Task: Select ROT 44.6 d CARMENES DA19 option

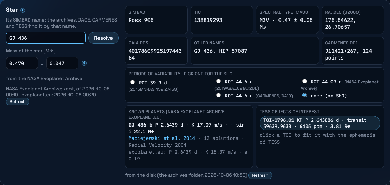Action: pos(218,95)
